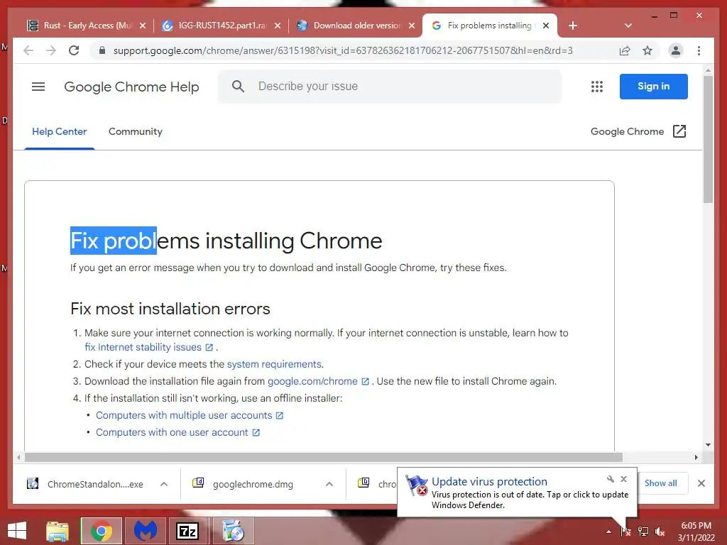Viewport: 727px width, 545px height.
Task: Open Chrome three-dot menu
Action: click(x=699, y=50)
